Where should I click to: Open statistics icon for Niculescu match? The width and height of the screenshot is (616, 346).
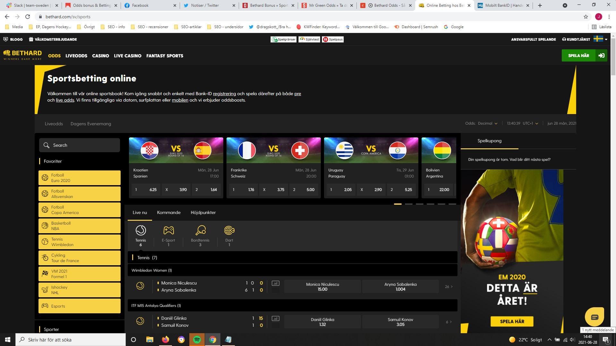pos(275,283)
